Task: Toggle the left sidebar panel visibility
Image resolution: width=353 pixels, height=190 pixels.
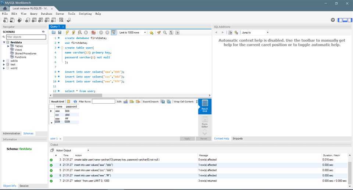Action: 340,20
